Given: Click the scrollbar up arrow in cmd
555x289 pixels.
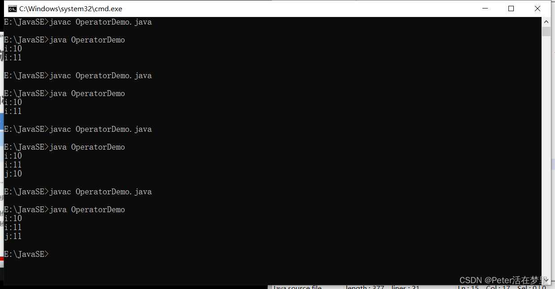Looking at the screenshot, I should click(x=546, y=21).
